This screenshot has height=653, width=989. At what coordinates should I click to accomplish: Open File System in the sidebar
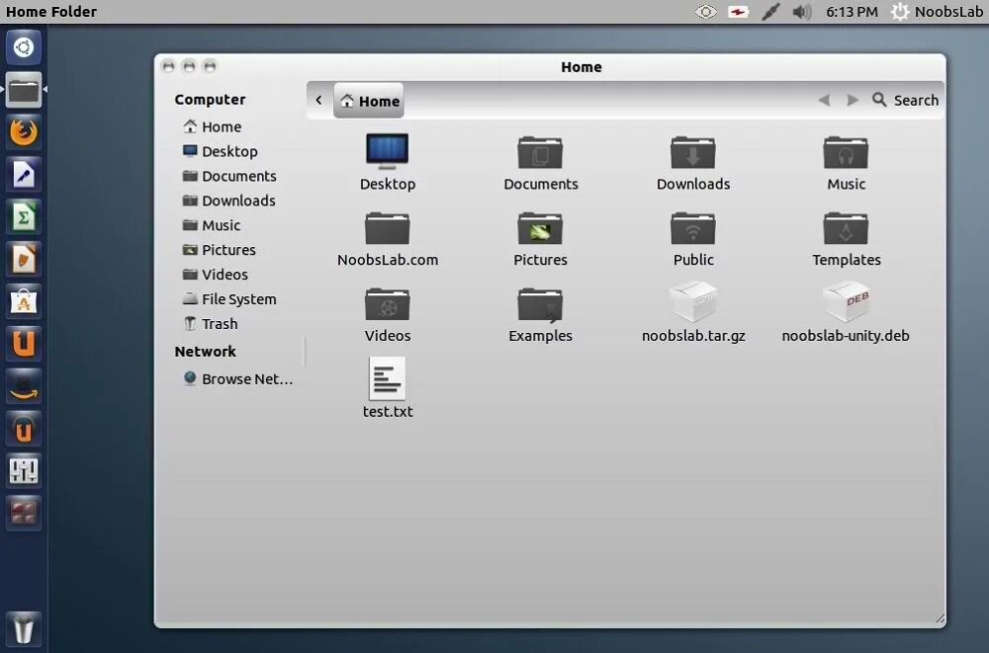pyautogui.click(x=229, y=298)
